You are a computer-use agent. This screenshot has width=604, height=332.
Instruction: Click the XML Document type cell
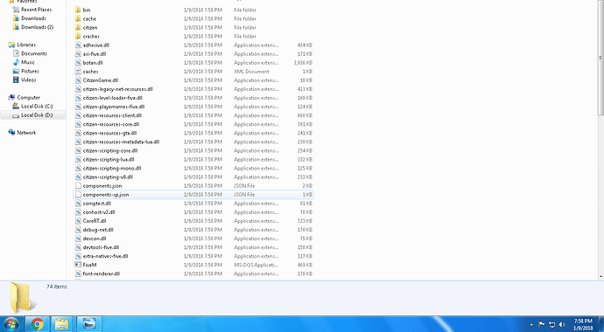tap(251, 72)
